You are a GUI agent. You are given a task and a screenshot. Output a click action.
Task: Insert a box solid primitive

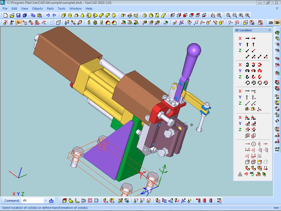click(x=64, y=15)
